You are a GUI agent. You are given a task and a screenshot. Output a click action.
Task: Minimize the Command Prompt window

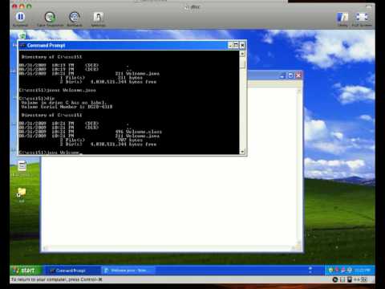[230, 45]
